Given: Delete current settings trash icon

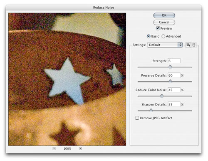Looking at the screenshot, I should pos(194,45).
